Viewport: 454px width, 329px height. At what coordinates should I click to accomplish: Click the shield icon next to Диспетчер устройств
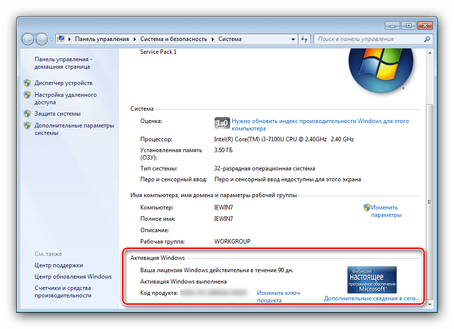(x=28, y=83)
